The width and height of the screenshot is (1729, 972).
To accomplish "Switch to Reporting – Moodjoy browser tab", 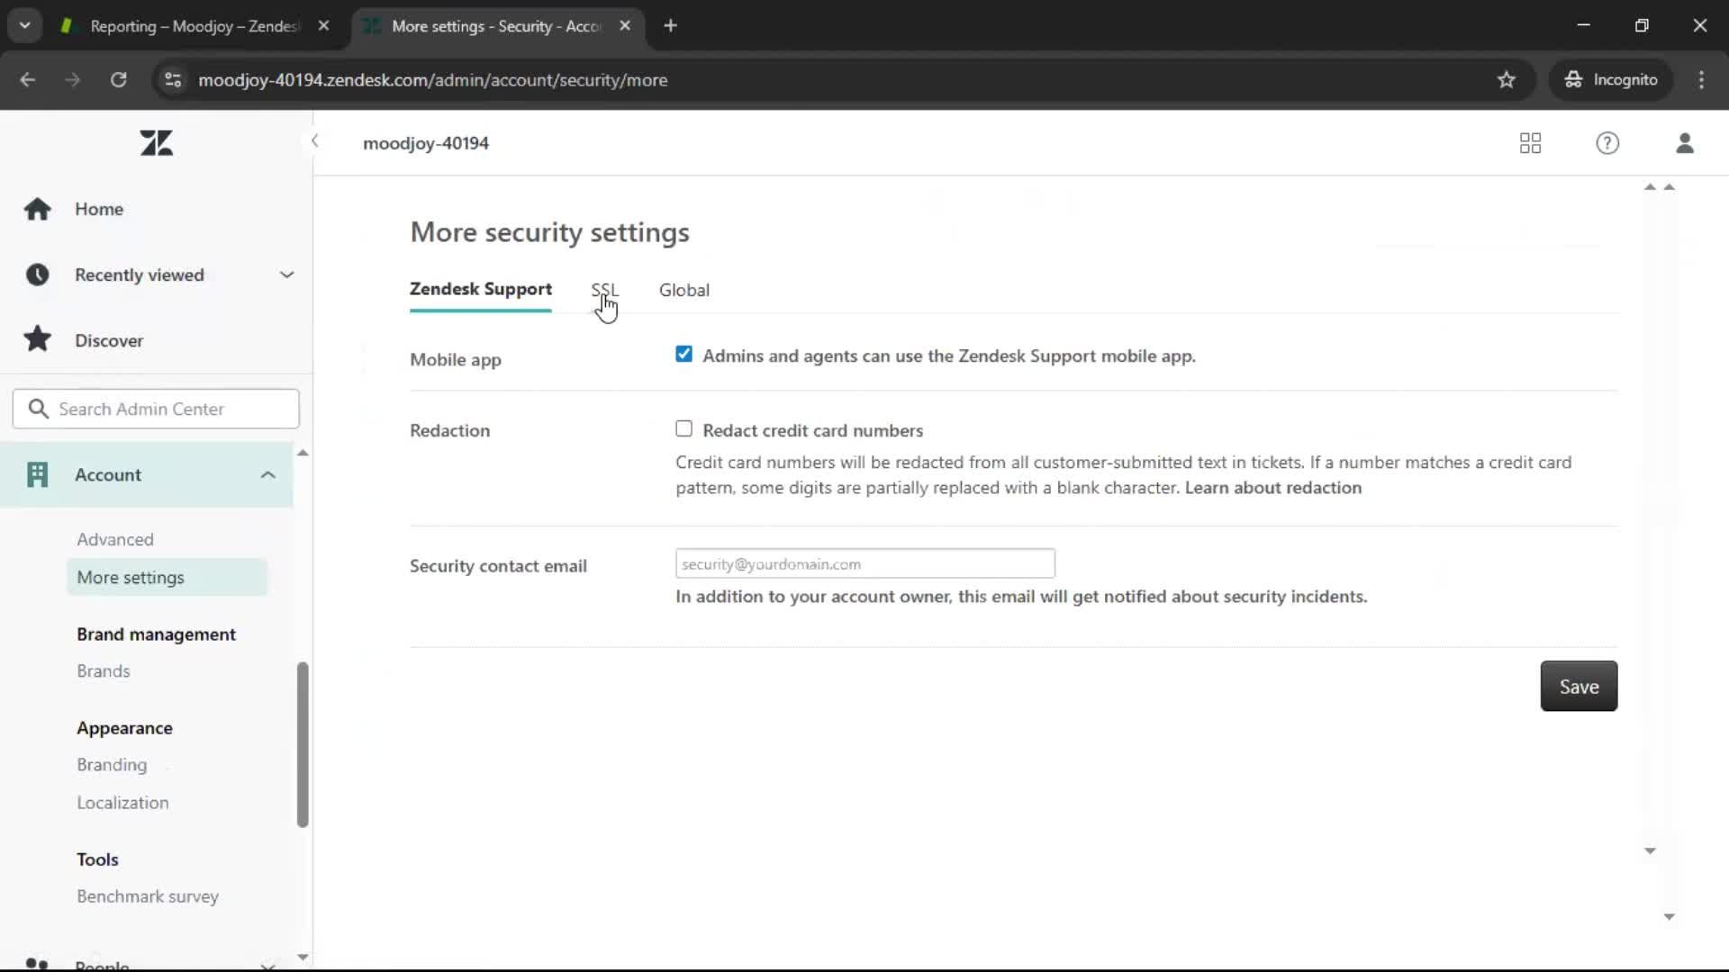I will (x=194, y=26).
